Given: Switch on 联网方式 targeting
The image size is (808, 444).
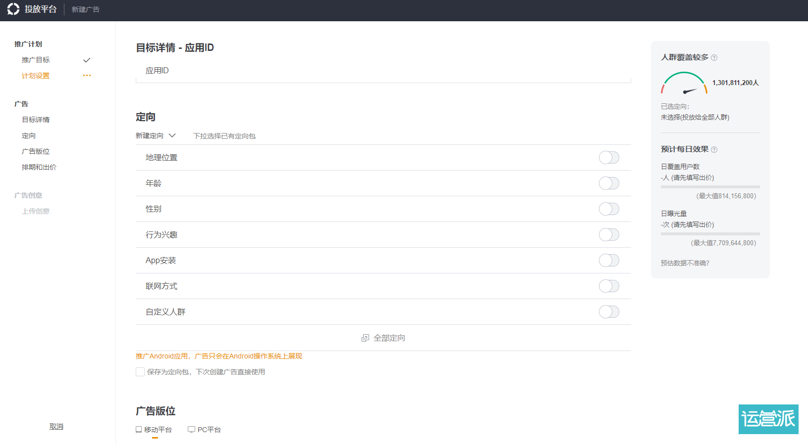Looking at the screenshot, I should pyautogui.click(x=609, y=286).
